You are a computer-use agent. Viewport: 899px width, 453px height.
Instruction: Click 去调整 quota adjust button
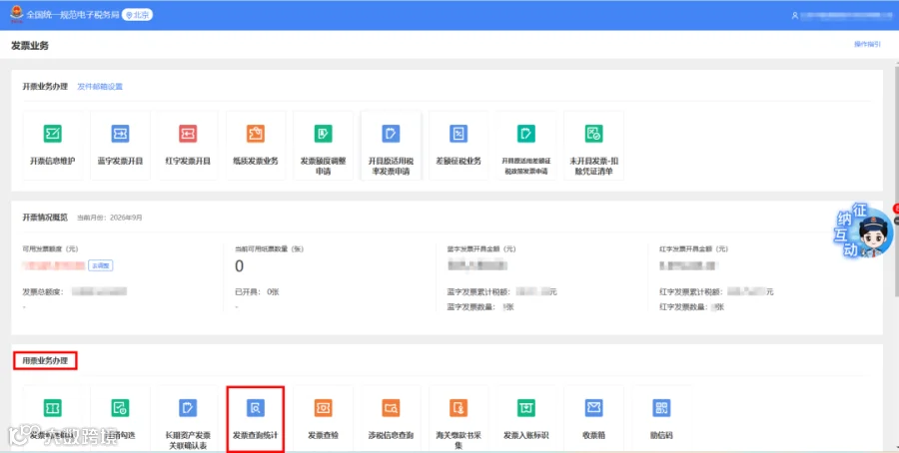pyautogui.click(x=100, y=265)
